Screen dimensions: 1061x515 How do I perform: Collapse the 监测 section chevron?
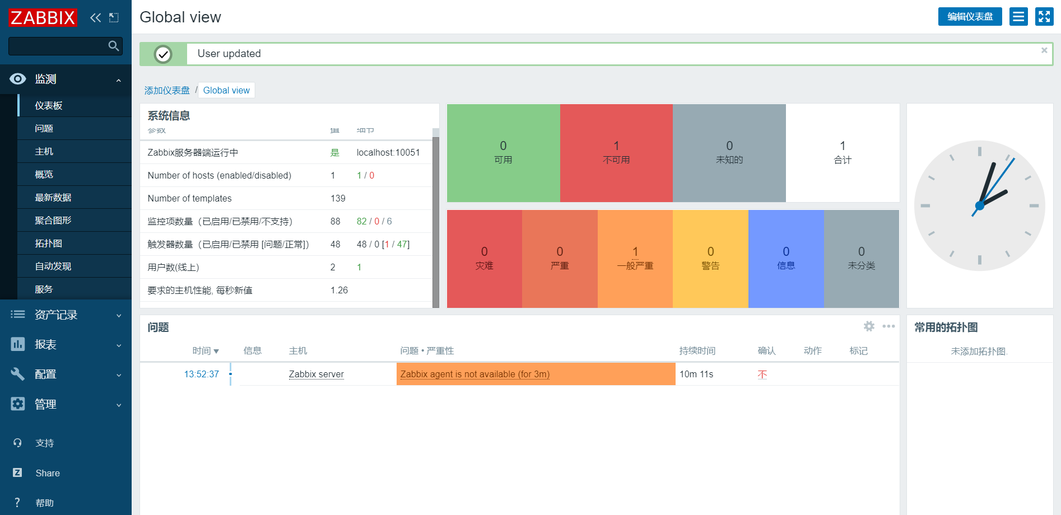point(118,79)
